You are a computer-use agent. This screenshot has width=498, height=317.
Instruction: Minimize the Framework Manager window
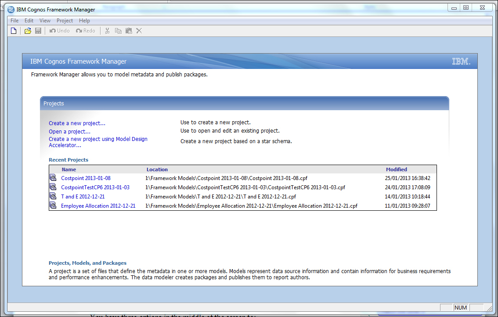tap(454, 8)
